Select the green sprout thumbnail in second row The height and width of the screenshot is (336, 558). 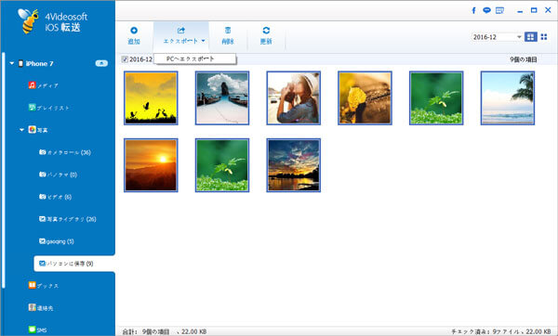pyautogui.click(x=222, y=165)
